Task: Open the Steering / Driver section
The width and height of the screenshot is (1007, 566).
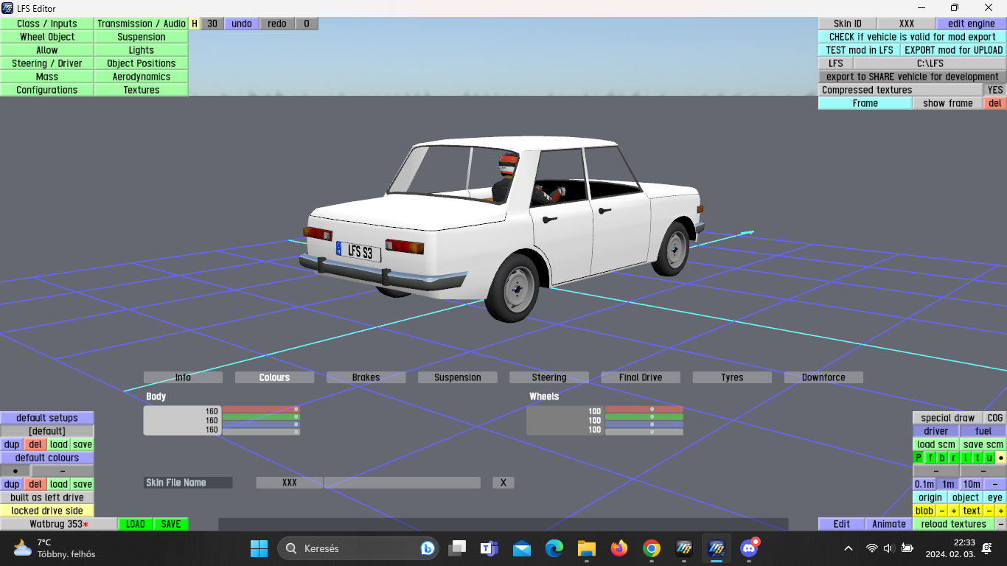Action: point(47,63)
